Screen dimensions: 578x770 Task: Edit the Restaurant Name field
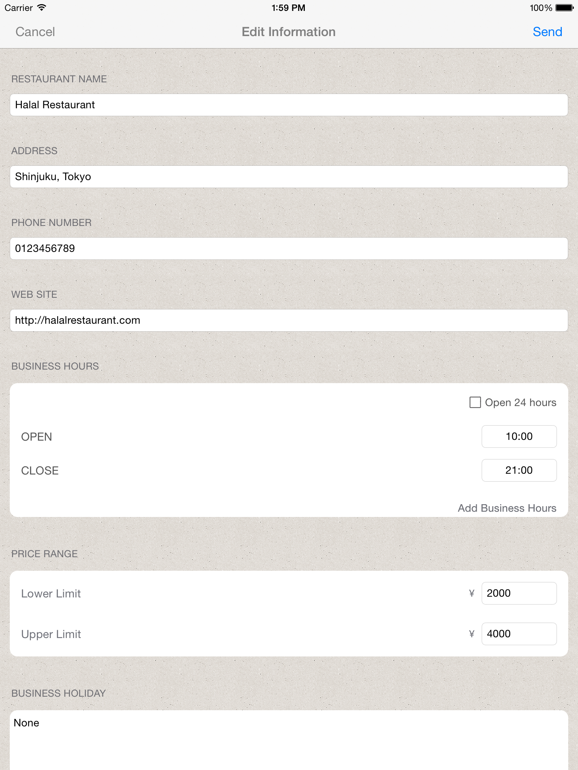[289, 105]
